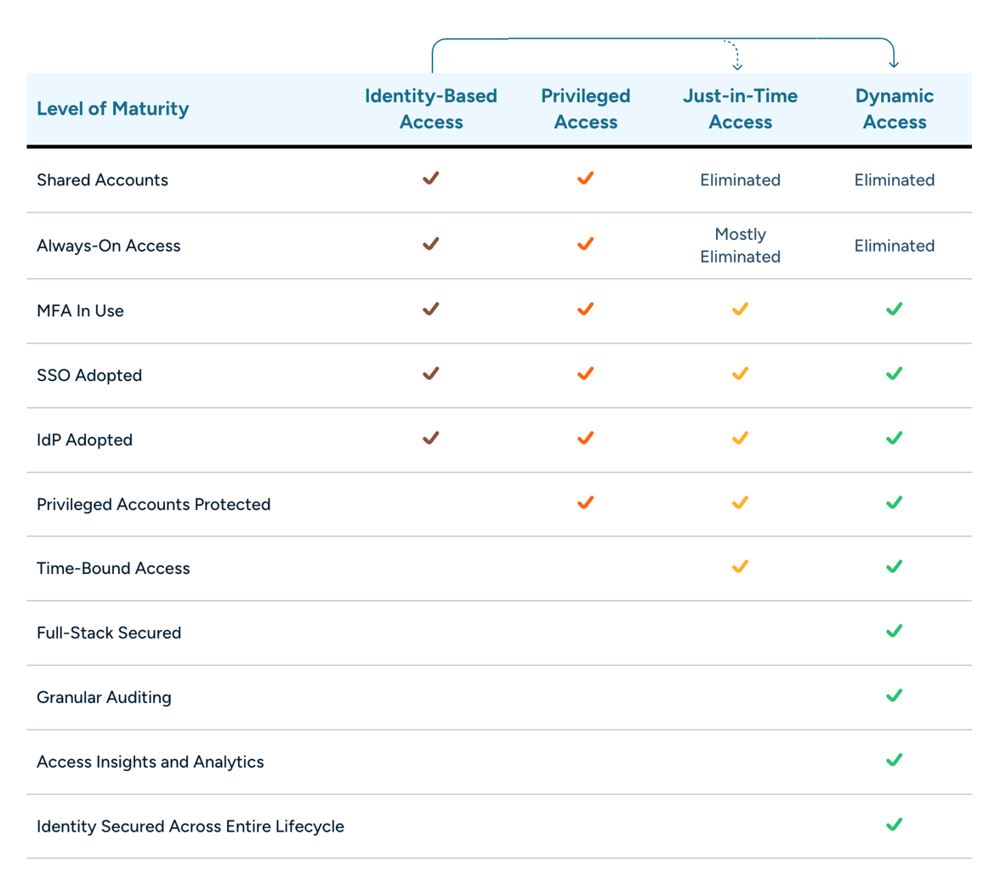Click the yellow checkmark in the Time-Bound Access row
Viewport: 995px width, 874px height.
pyautogui.click(x=740, y=567)
